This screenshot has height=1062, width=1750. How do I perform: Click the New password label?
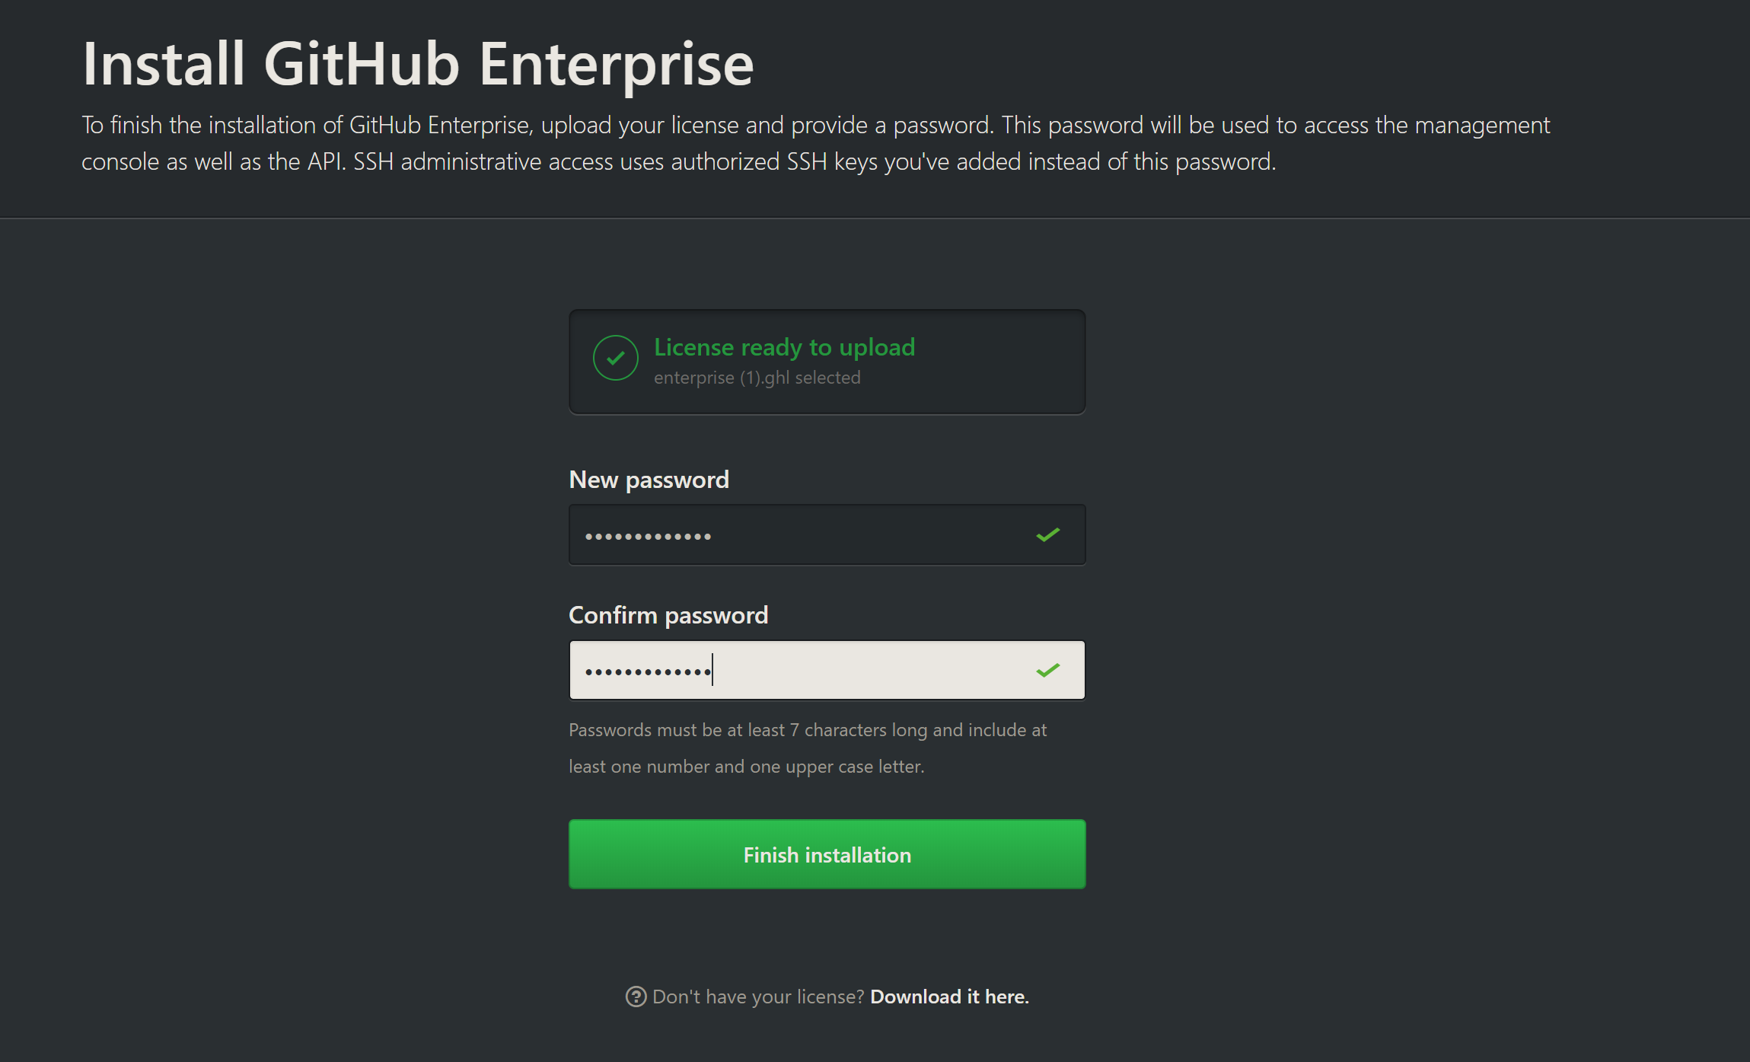649,480
